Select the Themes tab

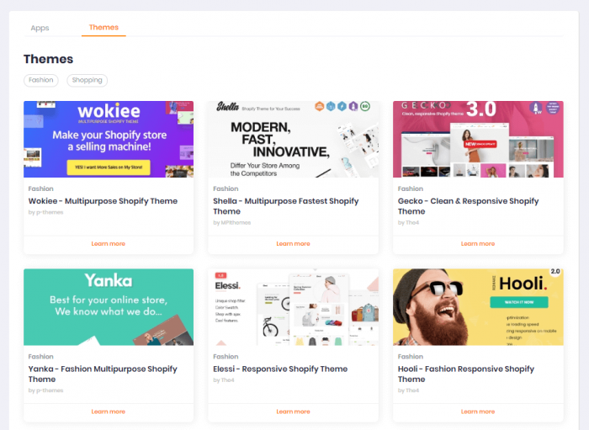coord(103,28)
